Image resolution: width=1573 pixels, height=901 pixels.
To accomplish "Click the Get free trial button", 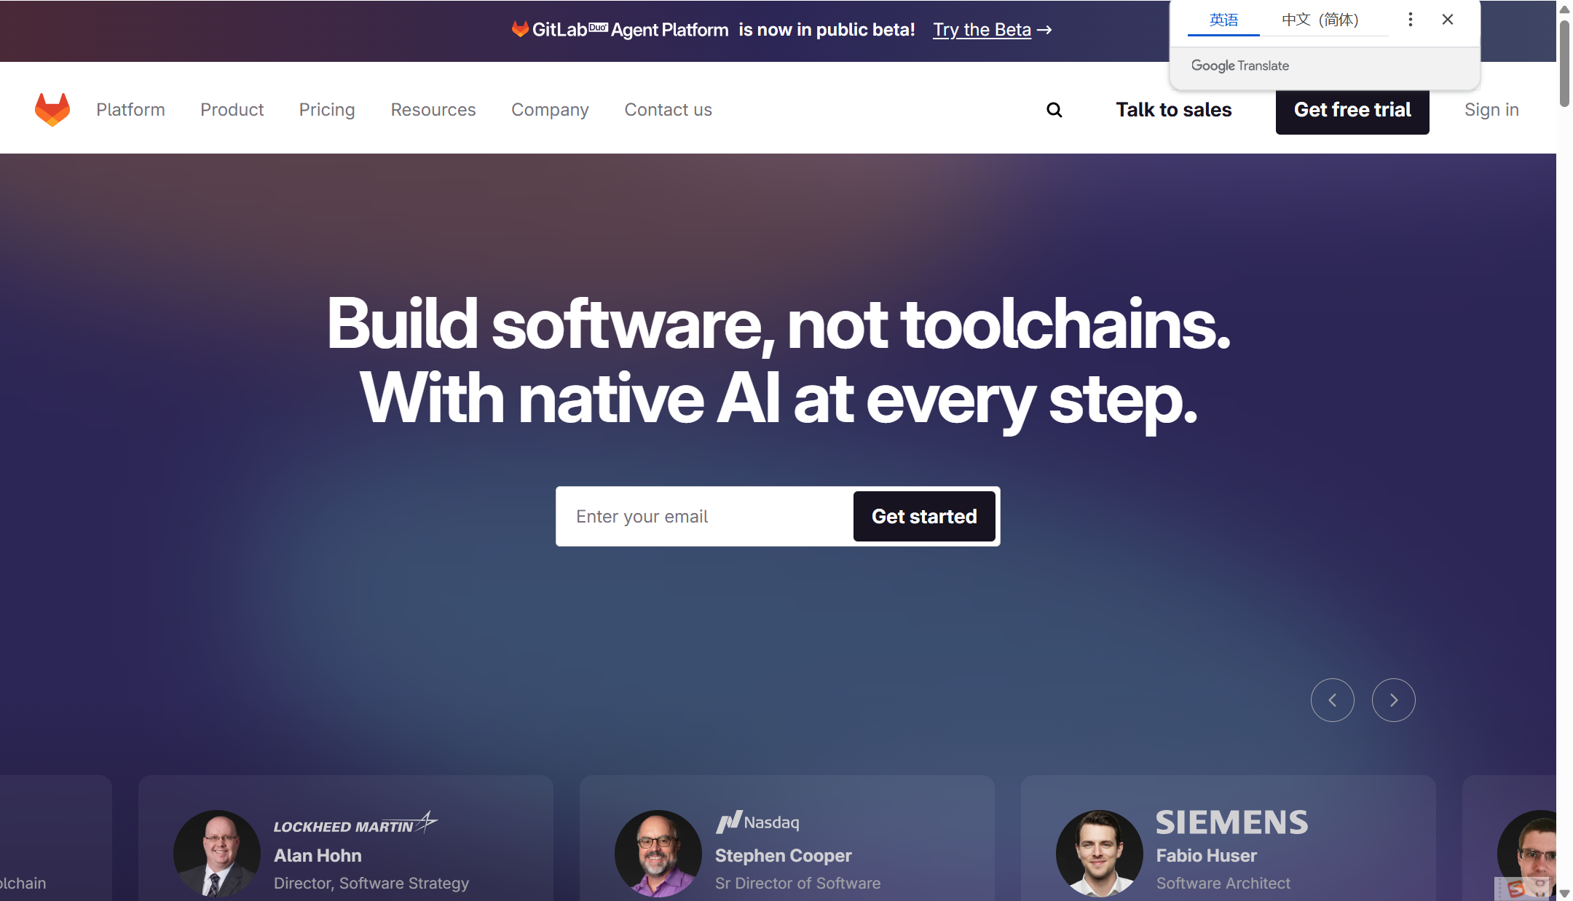I will [x=1352, y=110].
